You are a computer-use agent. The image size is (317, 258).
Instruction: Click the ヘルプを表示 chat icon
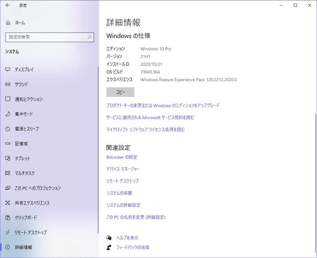click(109, 238)
